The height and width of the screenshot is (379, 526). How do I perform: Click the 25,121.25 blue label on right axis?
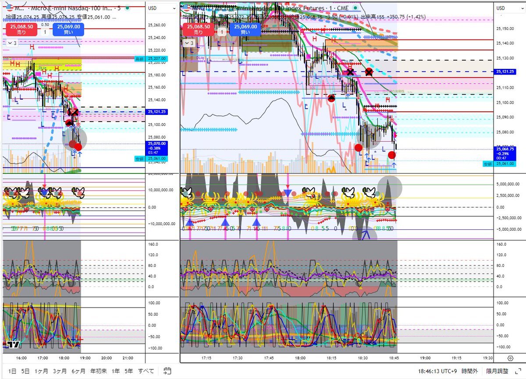[x=504, y=71]
